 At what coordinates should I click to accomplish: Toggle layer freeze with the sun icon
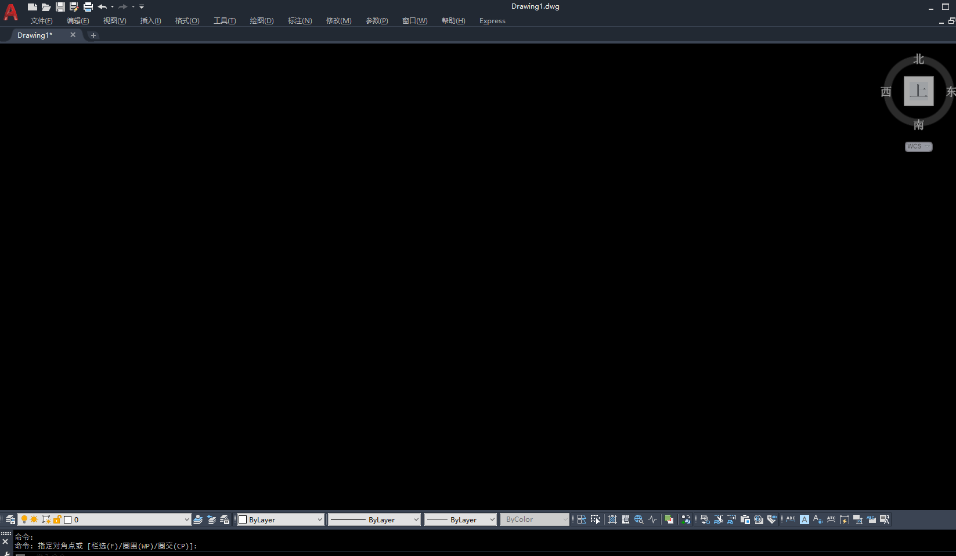(34, 519)
